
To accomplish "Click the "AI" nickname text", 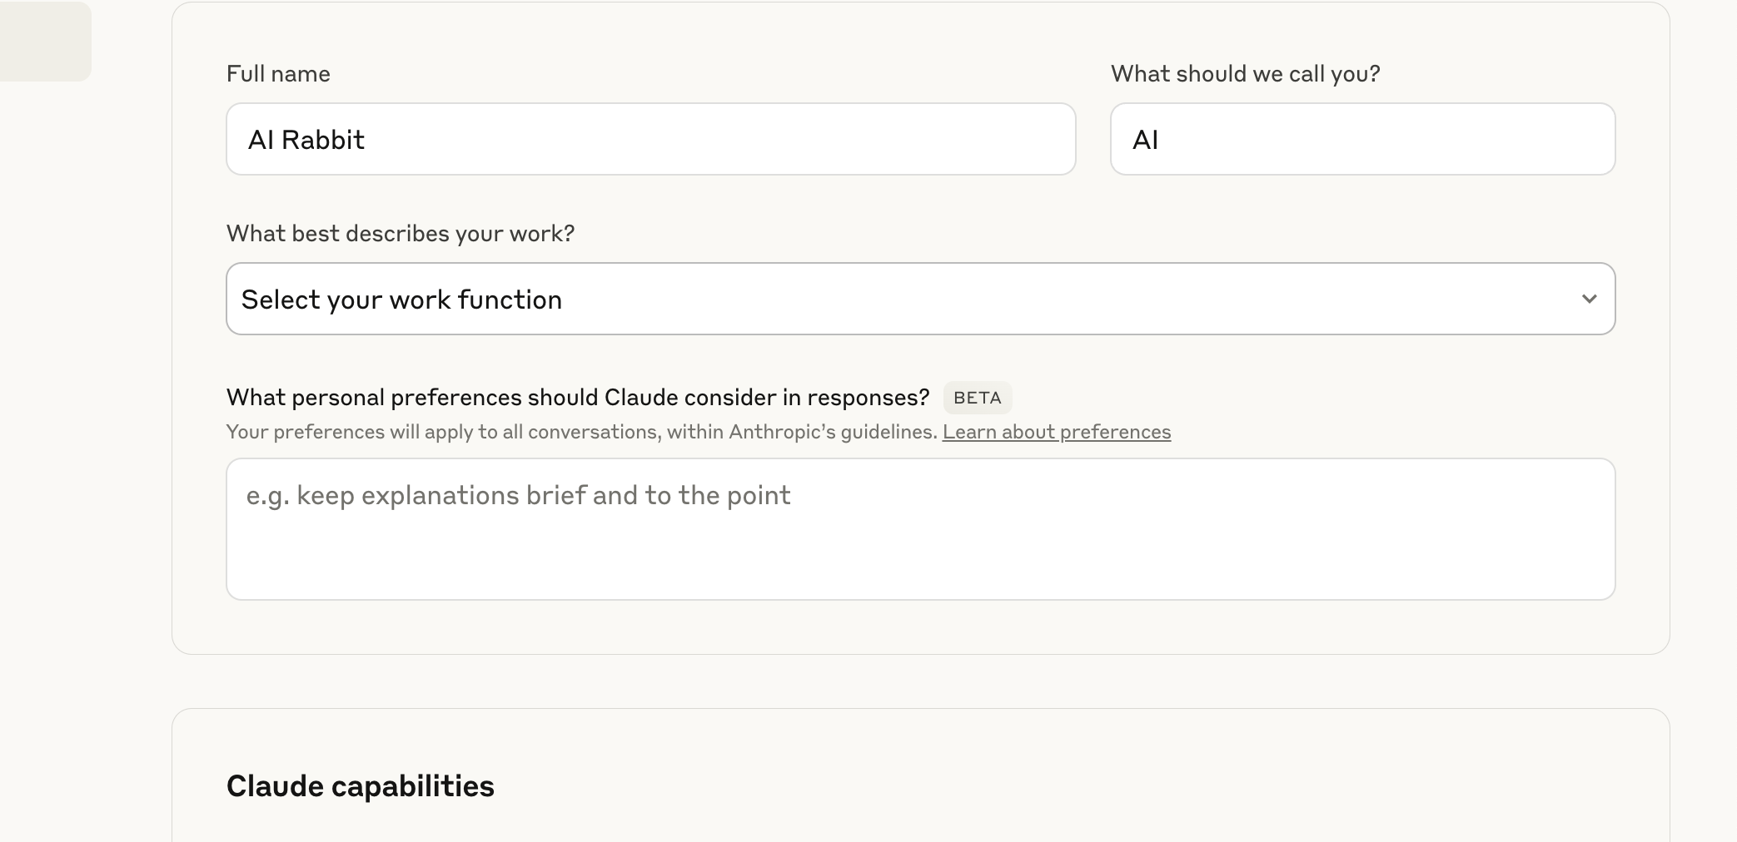I will [1145, 140].
